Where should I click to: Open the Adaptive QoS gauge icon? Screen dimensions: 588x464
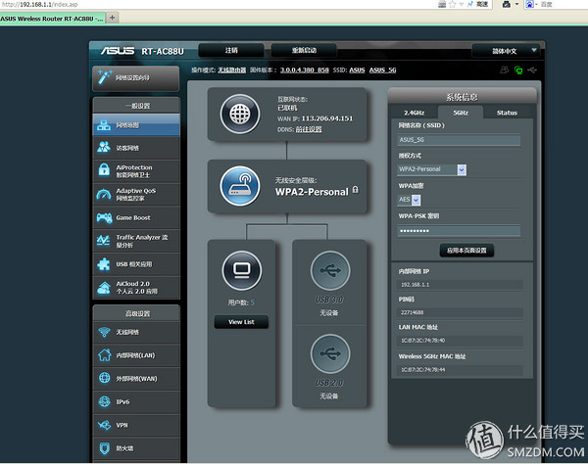coord(104,195)
